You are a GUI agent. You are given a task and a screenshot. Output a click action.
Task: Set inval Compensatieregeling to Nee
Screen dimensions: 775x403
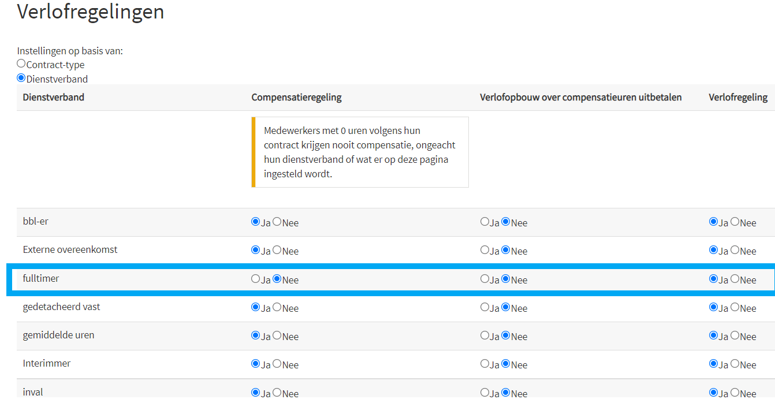pos(277,392)
